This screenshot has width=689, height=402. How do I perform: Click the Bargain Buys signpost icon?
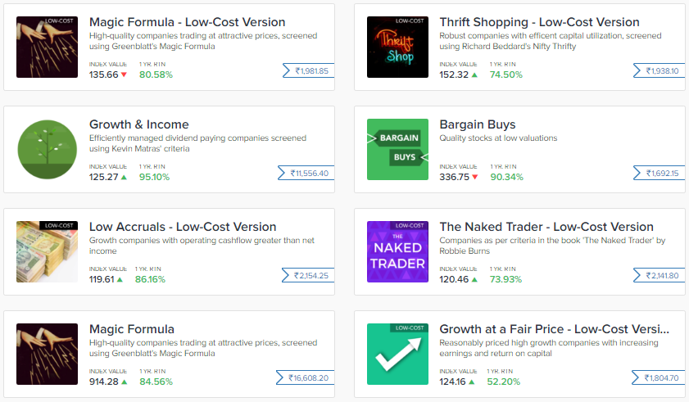397,149
